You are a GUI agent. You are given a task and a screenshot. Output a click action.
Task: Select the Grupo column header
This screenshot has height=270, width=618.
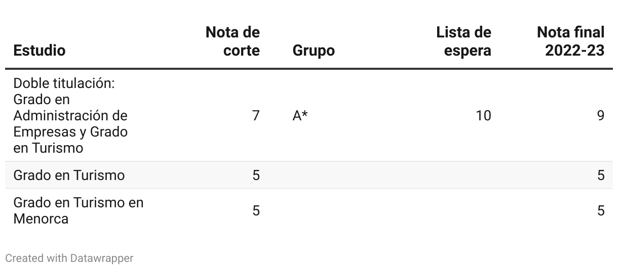click(x=314, y=51)
